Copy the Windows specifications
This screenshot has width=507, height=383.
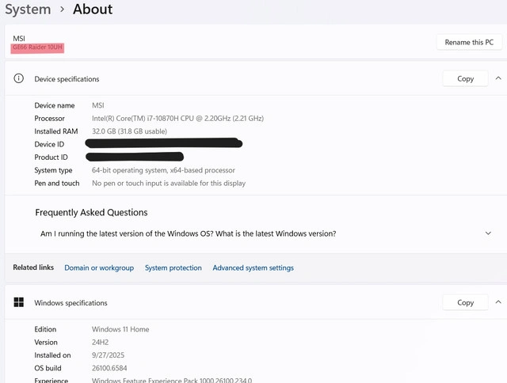click(465, 302)
